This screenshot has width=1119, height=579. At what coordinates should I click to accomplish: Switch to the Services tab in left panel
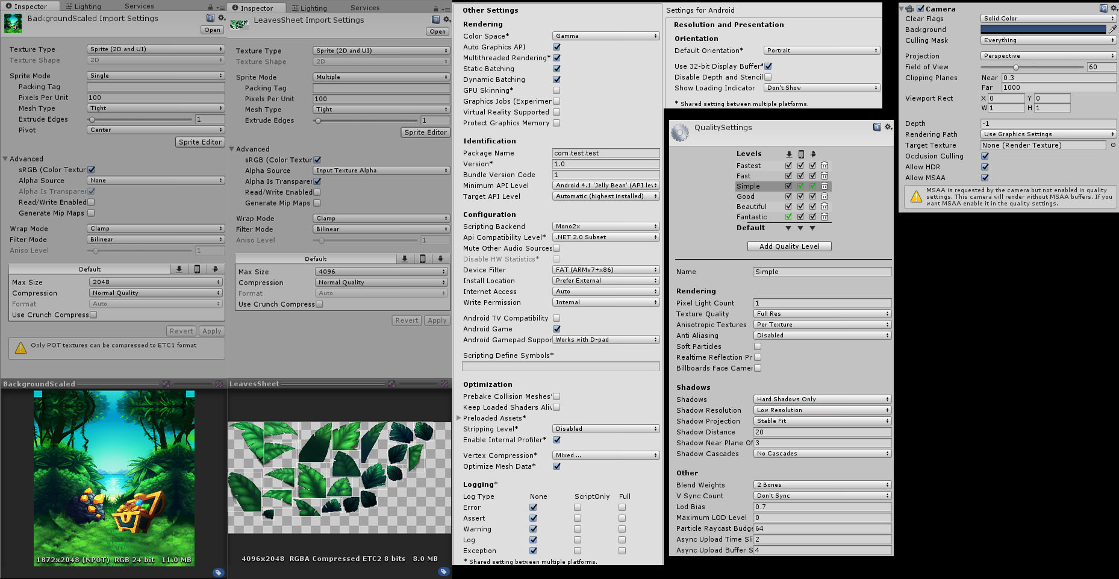[139, 7]
